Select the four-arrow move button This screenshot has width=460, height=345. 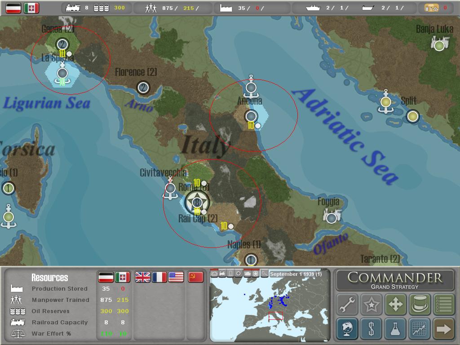pyautogui.click(x=395, y=305)
